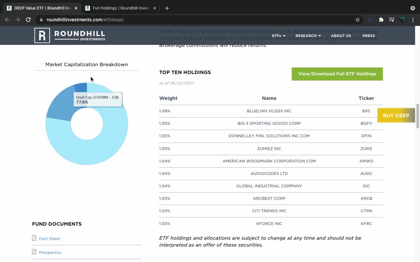Click the ARCB ticker
Screen dimensions: 420x262
tap(366, 198)
